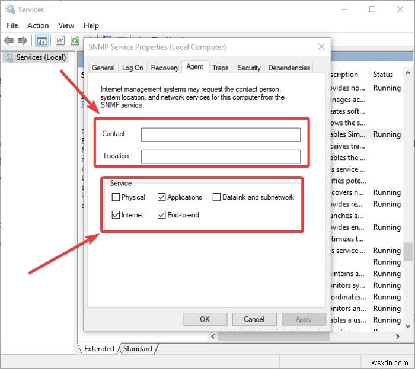Uncheck the Internet service checkbox
The width and height of the screenshot is (415, 369).
[x=116, y=214]
